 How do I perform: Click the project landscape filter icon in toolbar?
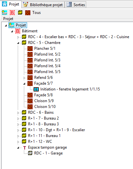(5, 13)
